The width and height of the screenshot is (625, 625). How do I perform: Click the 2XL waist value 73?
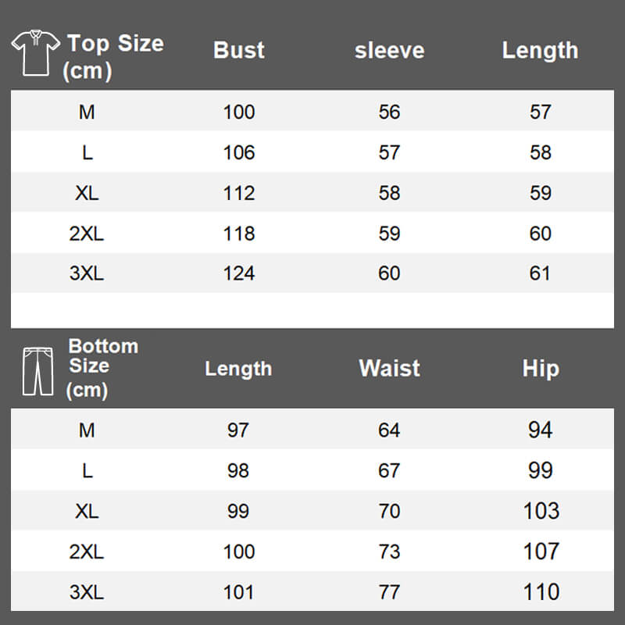[x=389, y=552]
